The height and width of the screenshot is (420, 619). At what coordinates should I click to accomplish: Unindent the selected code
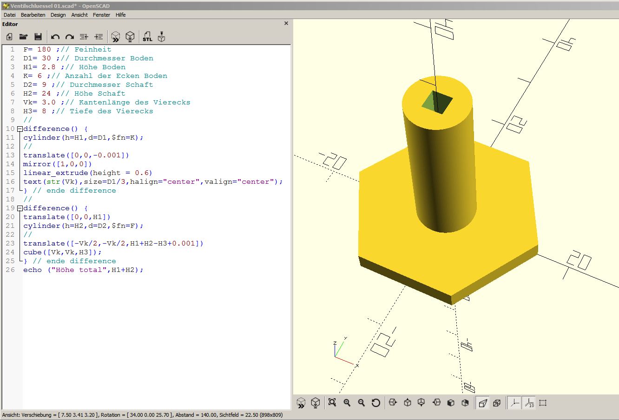click(84, 37)
